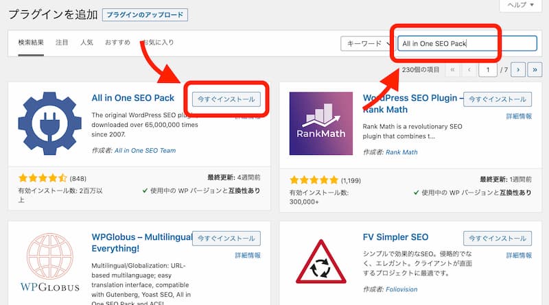
Task: Open 詳細情報 for WPGlobus plugin
Action: pyautogui.click(x=248, y=256)
